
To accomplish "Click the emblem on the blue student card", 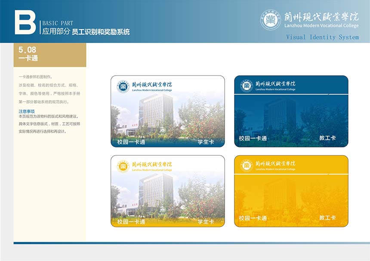I will pos(123,86).
